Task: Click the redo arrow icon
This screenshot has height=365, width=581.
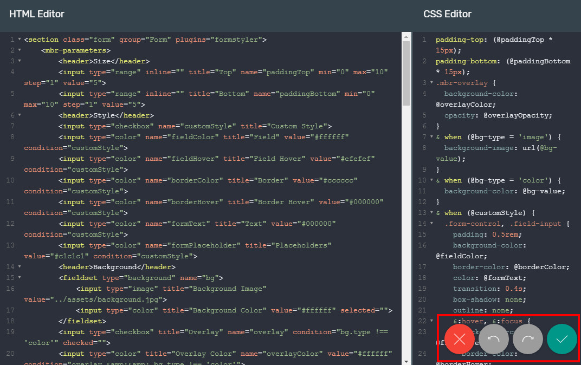Action: click(527, 339)
